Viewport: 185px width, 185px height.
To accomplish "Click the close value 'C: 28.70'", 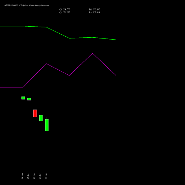I will (x=65, y=9).
